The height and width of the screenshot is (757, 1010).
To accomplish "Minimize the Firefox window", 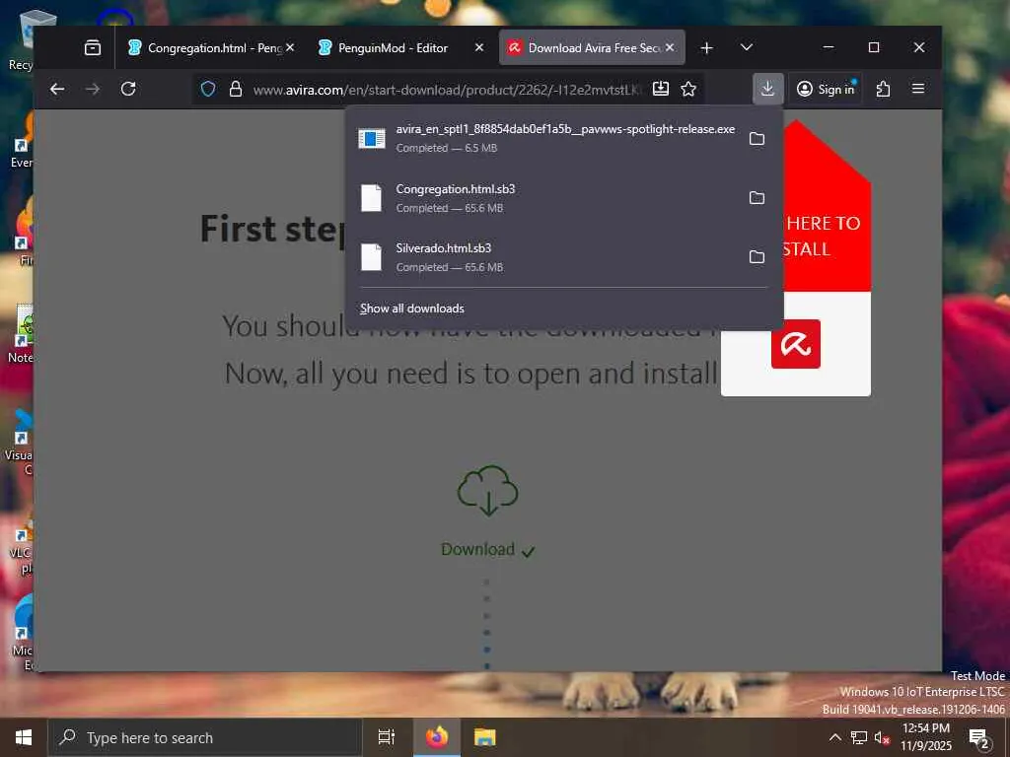I will tap(829, 47).
